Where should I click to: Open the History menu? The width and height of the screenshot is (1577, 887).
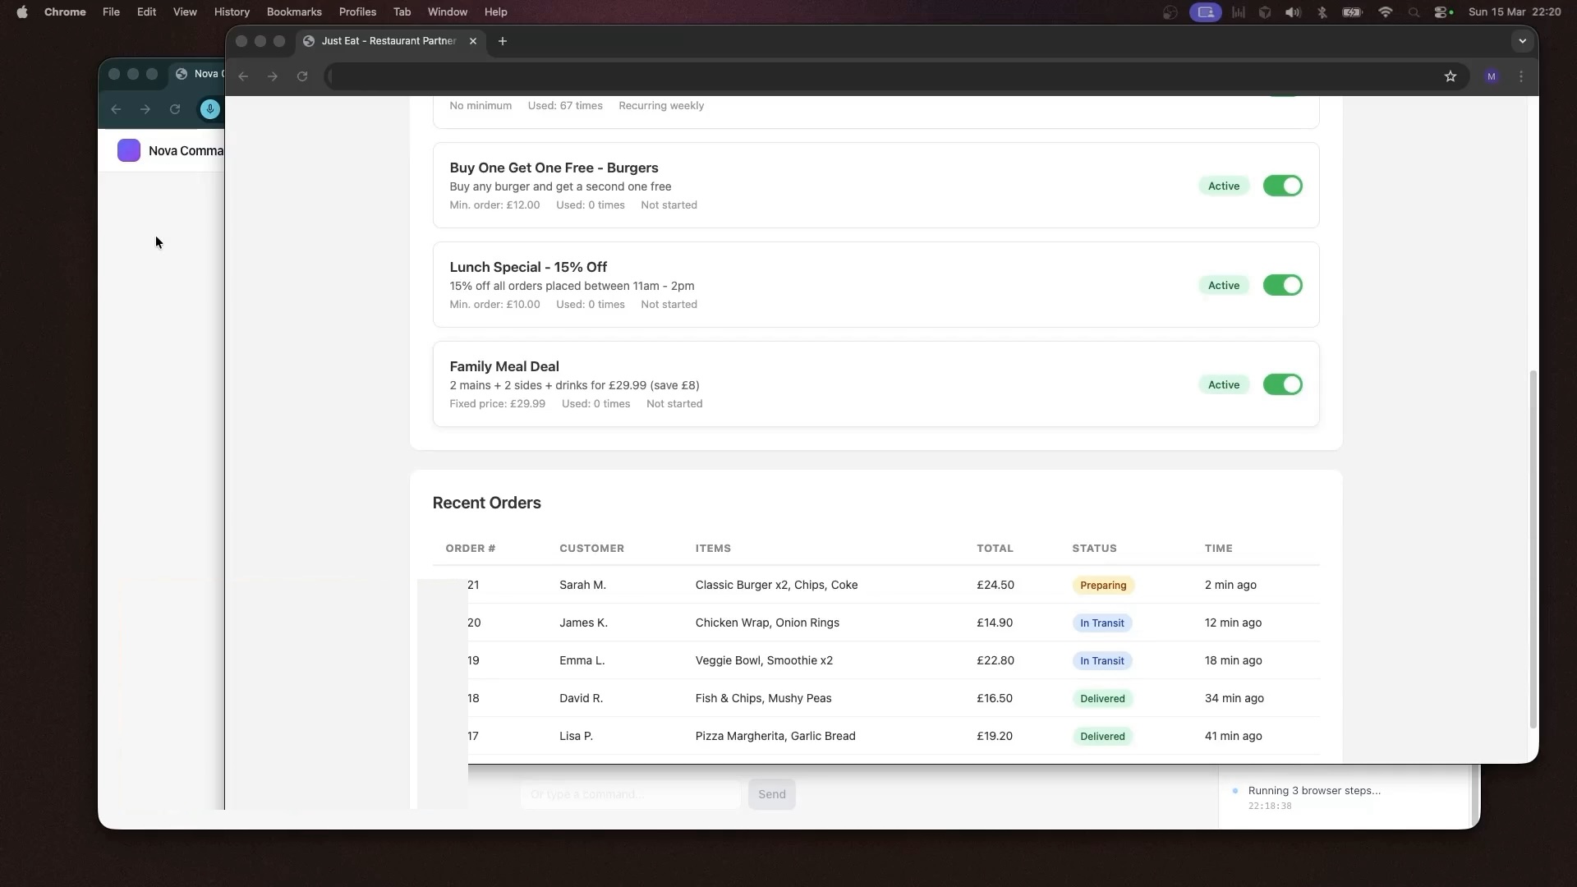coord(231,12)
